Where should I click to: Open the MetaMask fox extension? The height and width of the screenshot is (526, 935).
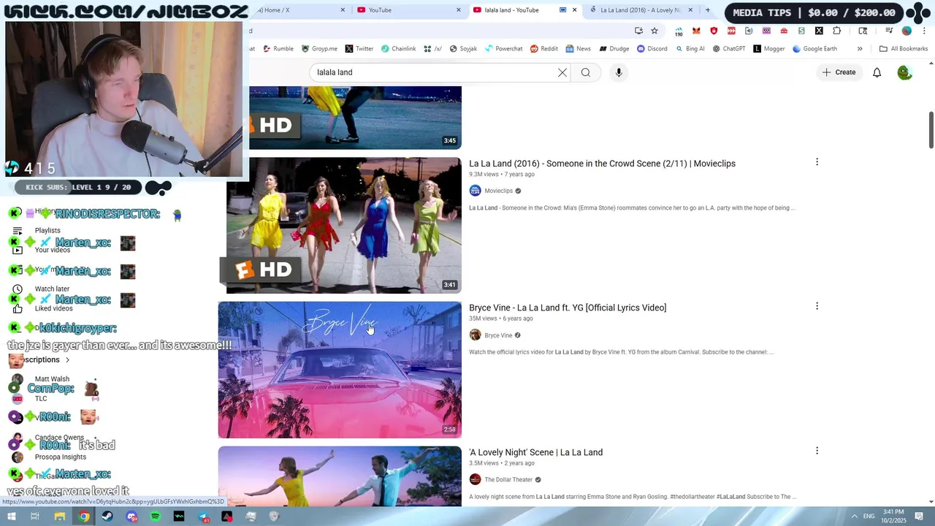point(696,31)
